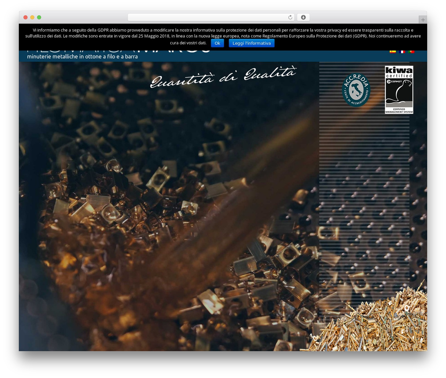Open a new tab with the plus button
The image size is (446, 378).
423,20
